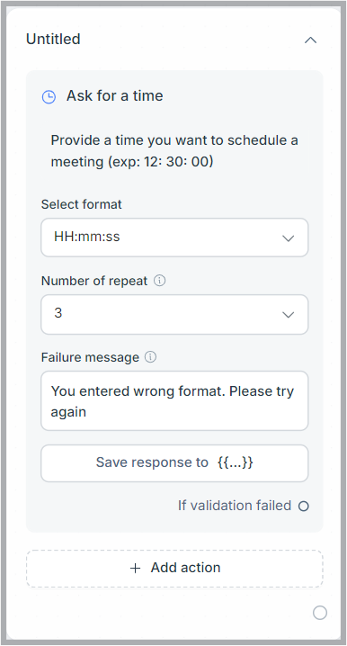The width and height of the screenshot is (347, 646).
Task: Open the Number of repeat dropdown
Action: click(x=174, y=314)
